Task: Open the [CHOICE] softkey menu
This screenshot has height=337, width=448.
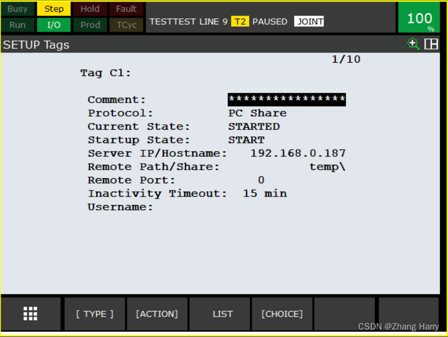Action: [x=282, y=314]
